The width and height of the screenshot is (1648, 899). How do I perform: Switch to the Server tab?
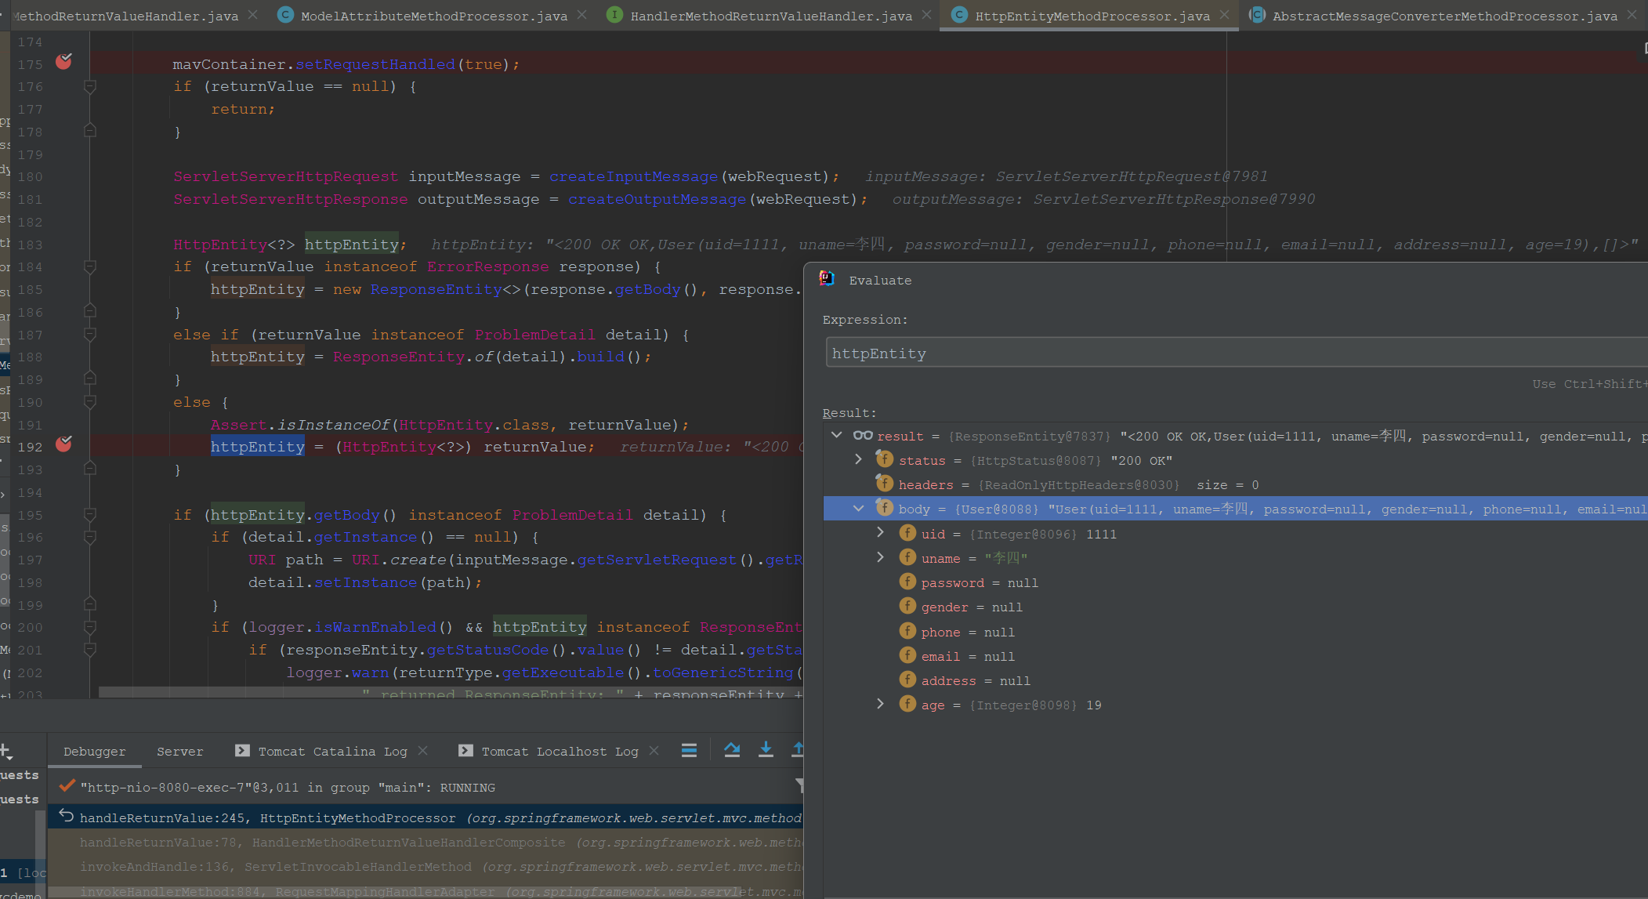179,752
